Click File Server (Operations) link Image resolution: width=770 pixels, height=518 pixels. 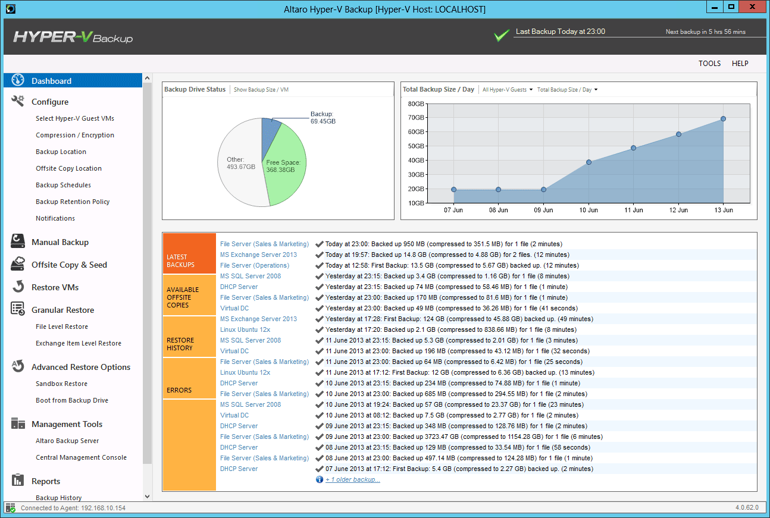click(255, 265)
